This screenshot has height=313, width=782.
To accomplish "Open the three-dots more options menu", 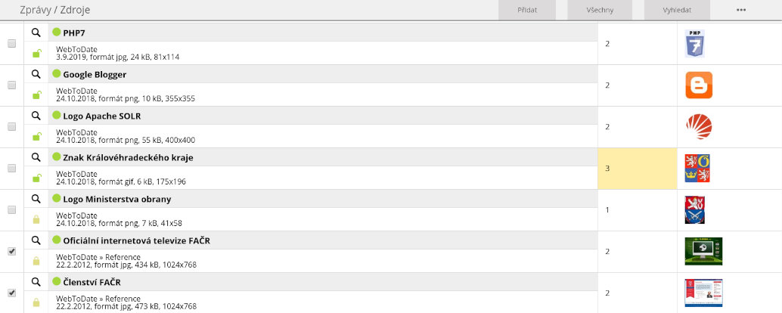I will (x=740, y=10).
